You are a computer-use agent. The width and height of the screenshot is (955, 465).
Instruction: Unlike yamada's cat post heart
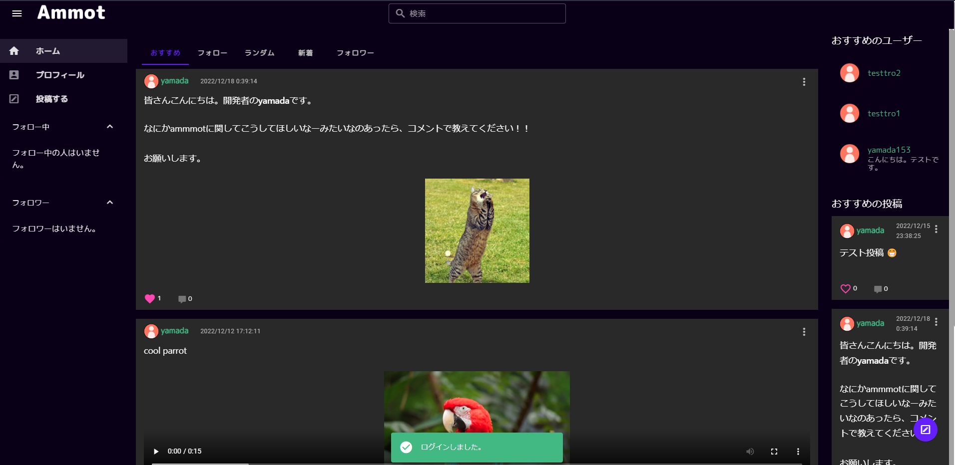point(149,298)
